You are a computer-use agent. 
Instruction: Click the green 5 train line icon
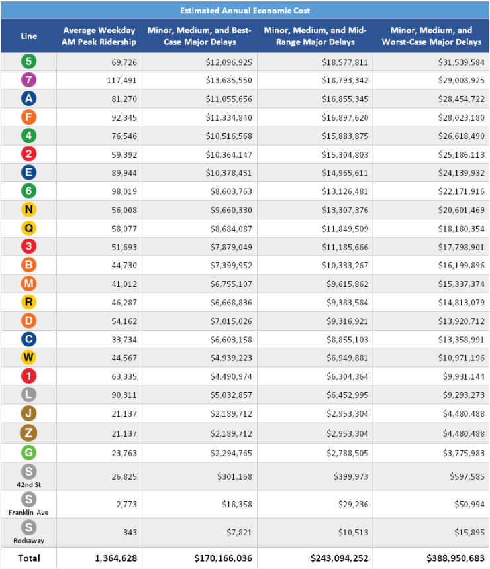click(x=29, y=62)
